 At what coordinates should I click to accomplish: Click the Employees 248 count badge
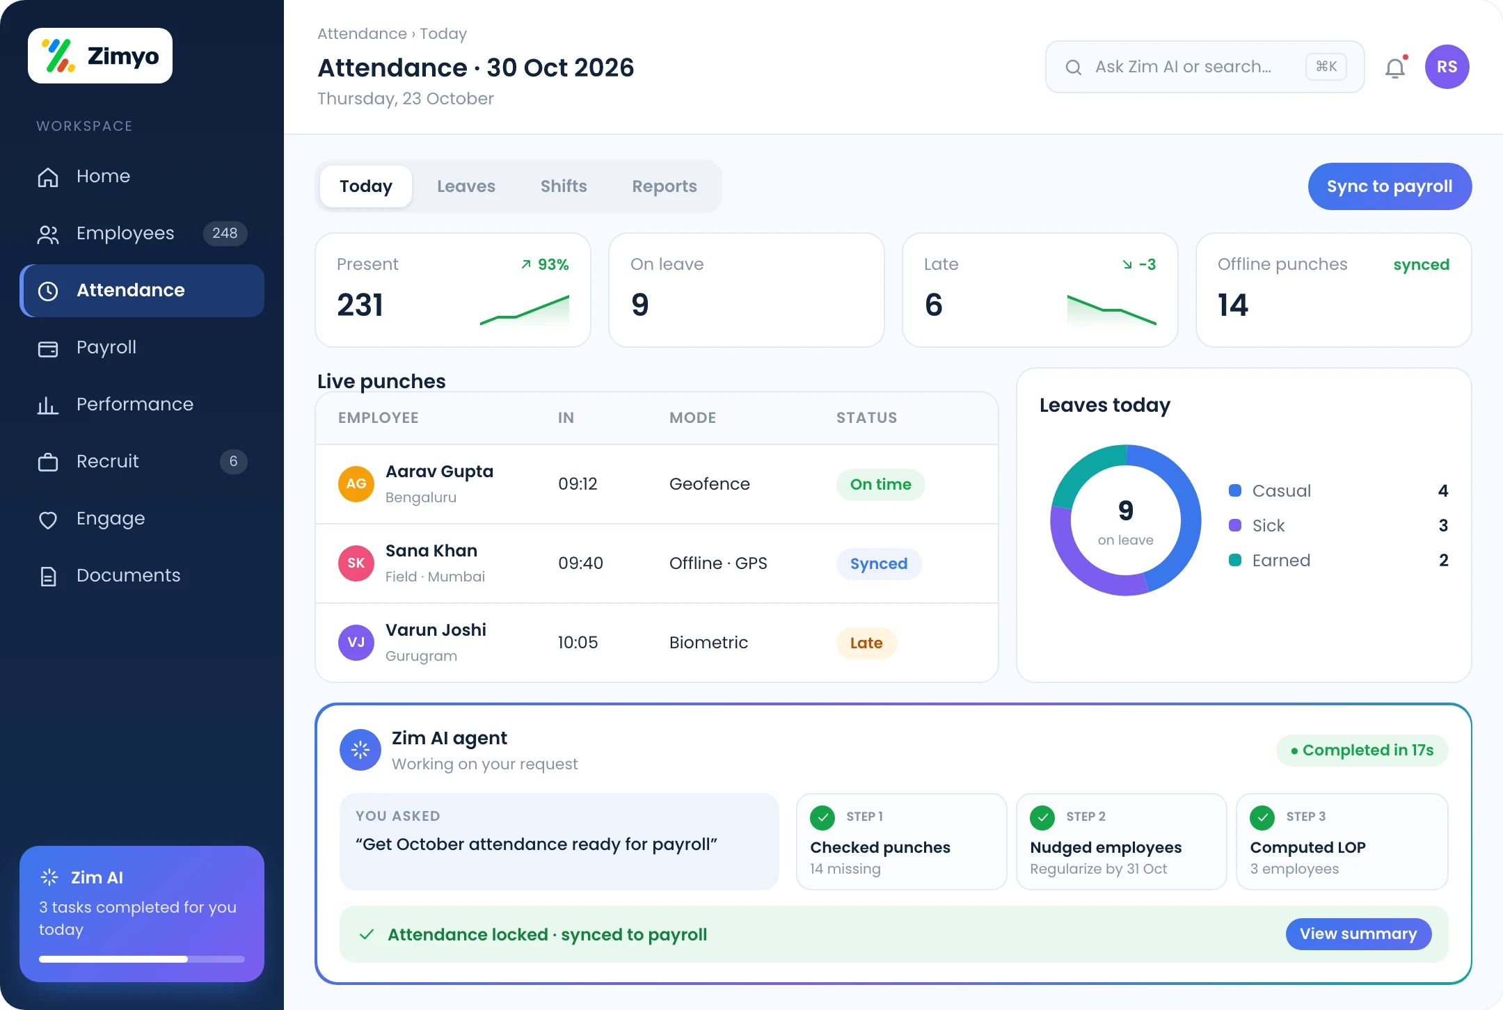point(225,234)
